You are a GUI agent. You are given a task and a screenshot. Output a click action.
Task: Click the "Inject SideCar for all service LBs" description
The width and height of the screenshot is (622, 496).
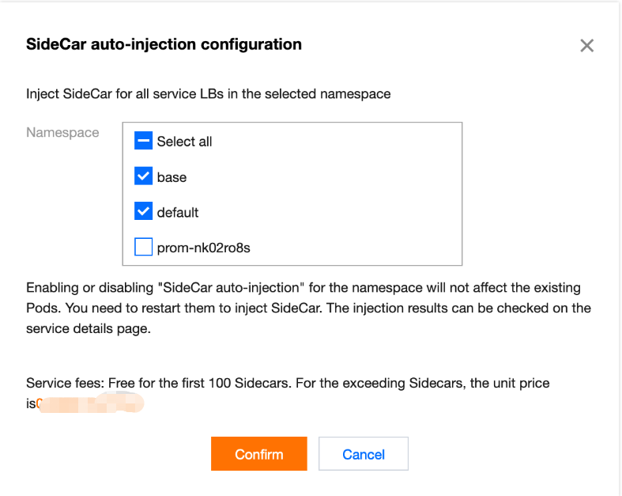tap(208, 94)
